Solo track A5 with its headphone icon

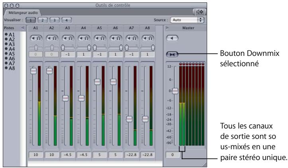(102, 38)
